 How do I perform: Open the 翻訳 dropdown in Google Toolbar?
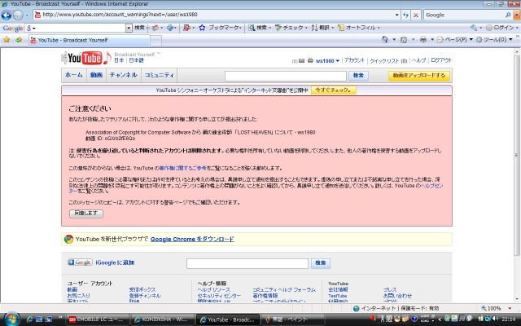coord(332,28)
